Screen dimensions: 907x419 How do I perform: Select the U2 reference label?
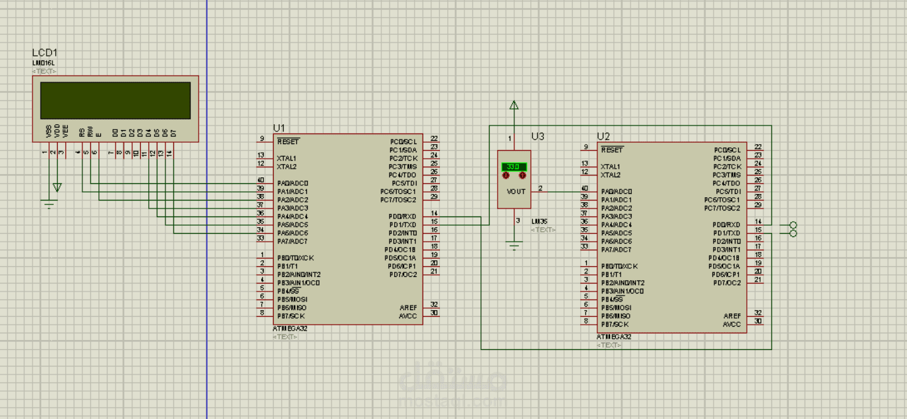pyautogui.click(x=603, y=136)
